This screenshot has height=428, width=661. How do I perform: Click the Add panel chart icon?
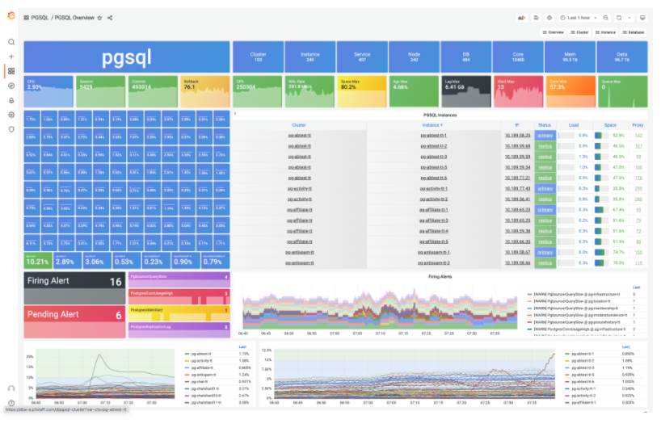point(522,18)
